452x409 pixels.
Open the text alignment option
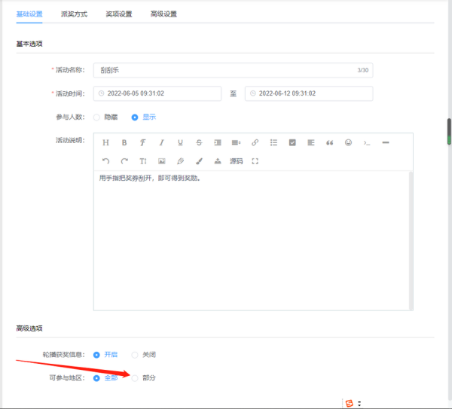coord(310,142)
